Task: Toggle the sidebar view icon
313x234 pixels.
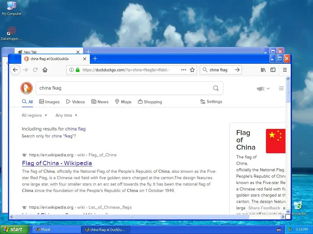Action: [273, 70]
